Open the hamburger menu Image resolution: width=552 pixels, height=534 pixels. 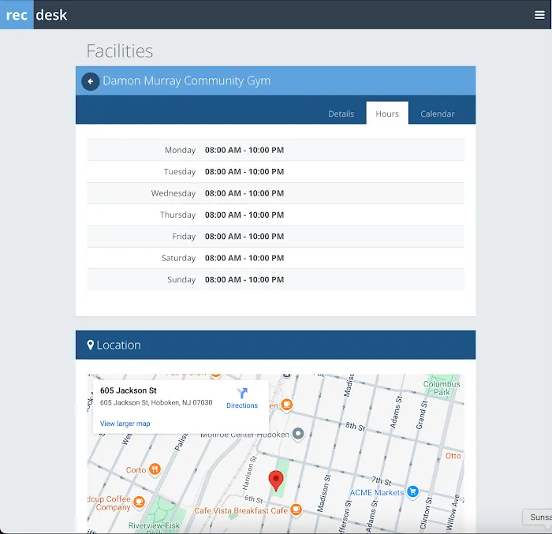point(539,14)
